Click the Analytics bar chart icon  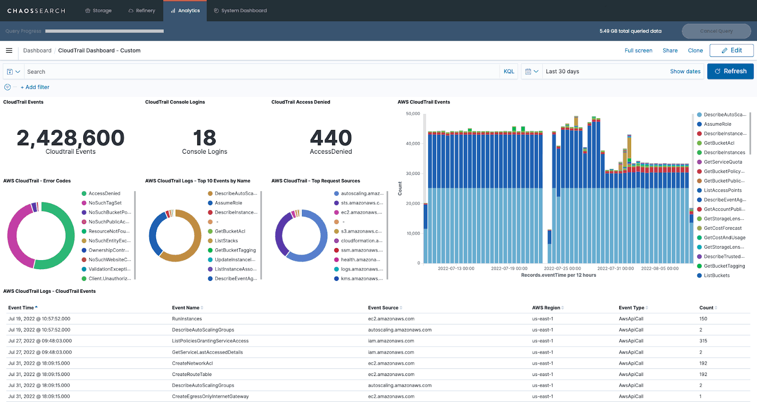click(x=173, y=10)
